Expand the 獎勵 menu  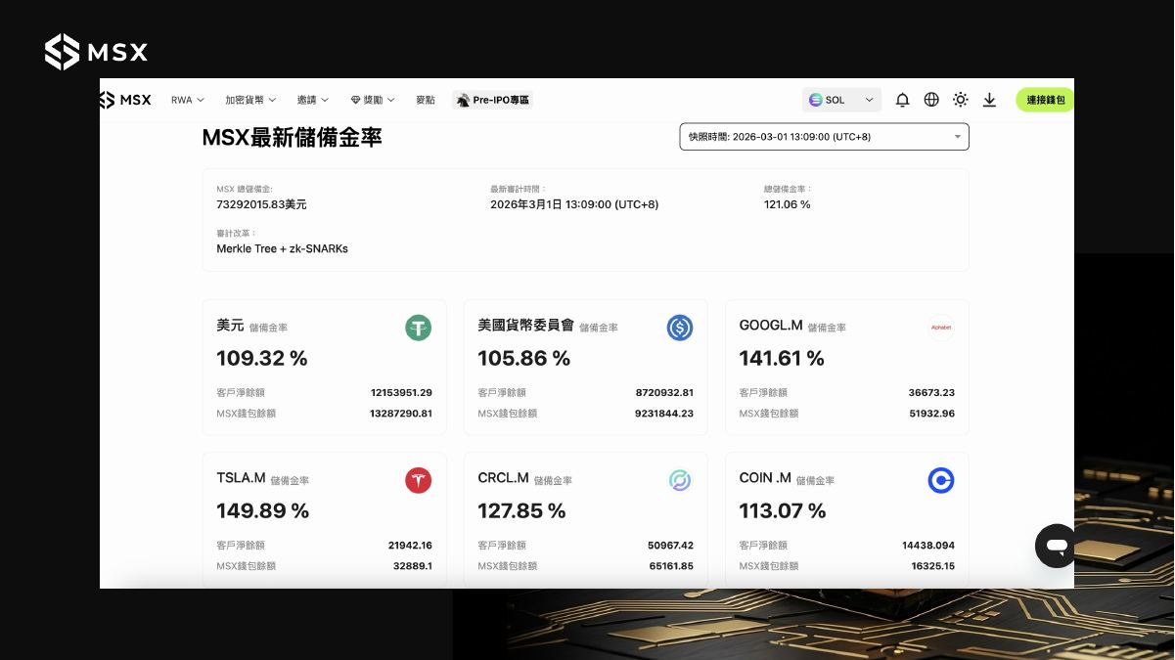pyautogui.click(x=373, y=100)
